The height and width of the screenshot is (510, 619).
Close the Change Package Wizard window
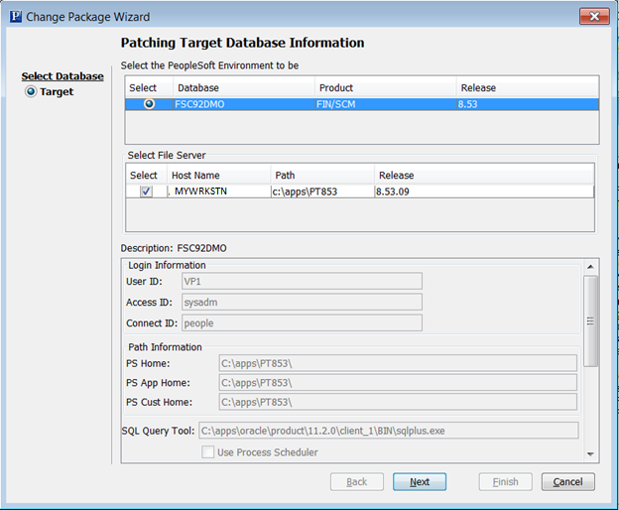point(594,16)
